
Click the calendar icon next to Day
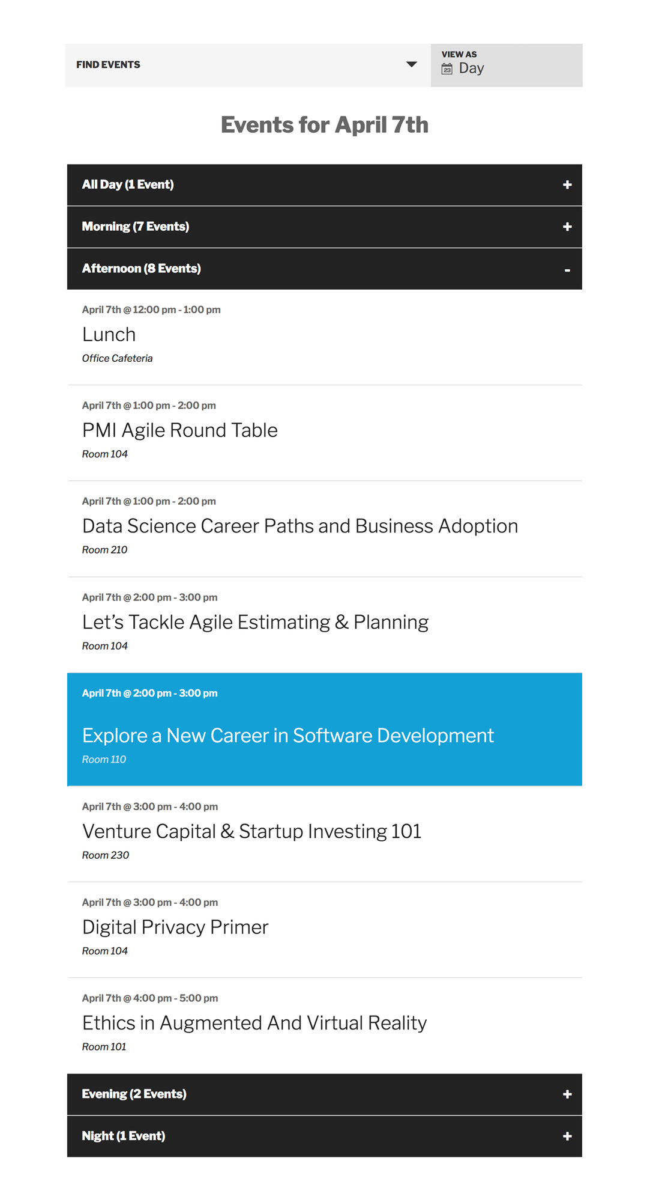pyautogui.click(x=448, y=69)
